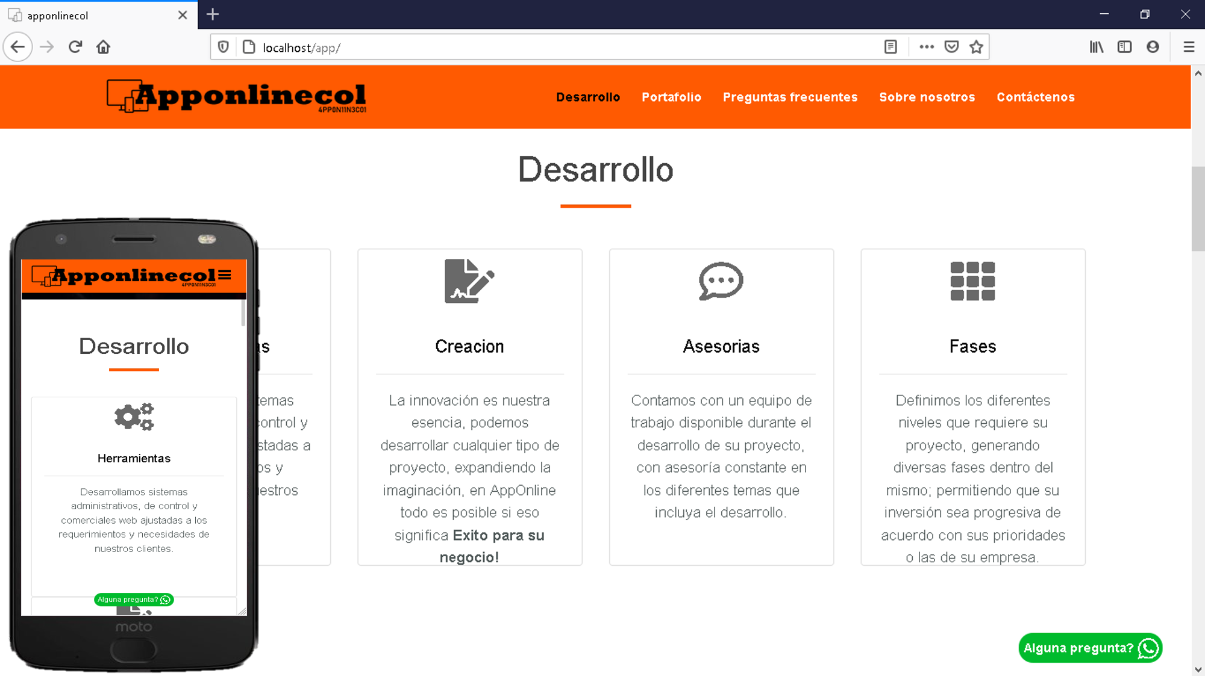The width and height of the screenshot is (1205, 676).
Task: Click scrollbar up arrow
Action: click(x=1198, y=73)
